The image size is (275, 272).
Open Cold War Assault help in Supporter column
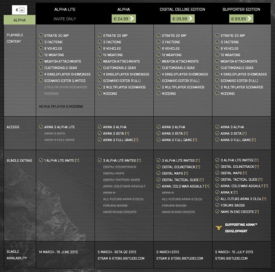266,186
